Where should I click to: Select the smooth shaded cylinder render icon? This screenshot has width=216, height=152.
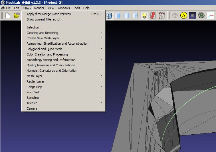pos(127,15)
